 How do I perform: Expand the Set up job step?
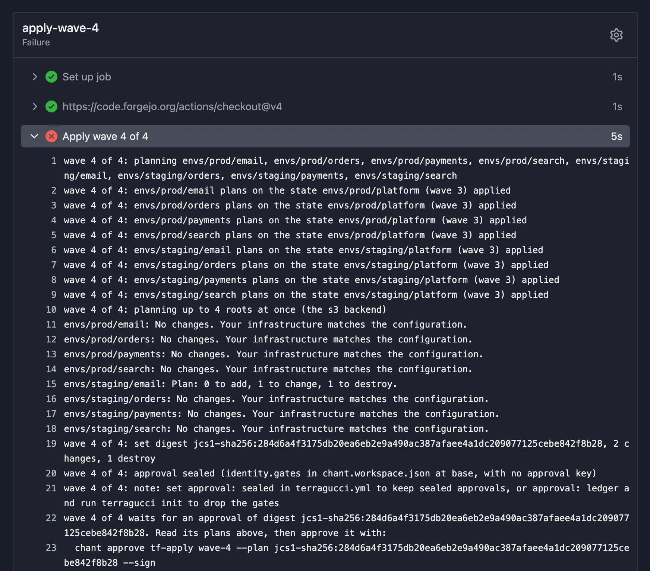tap(35, 77)
